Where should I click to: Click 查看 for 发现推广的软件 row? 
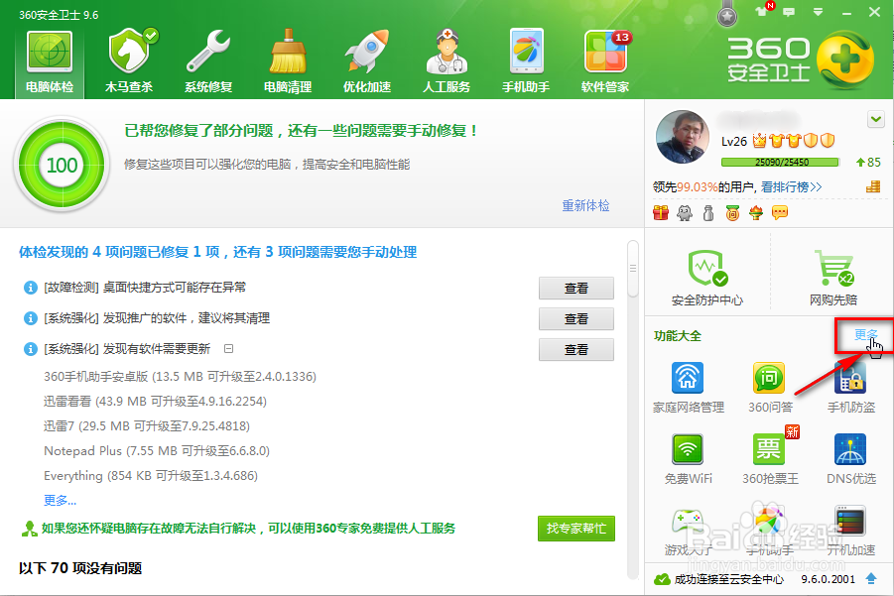pyautogui.click(x=575, y=319)
